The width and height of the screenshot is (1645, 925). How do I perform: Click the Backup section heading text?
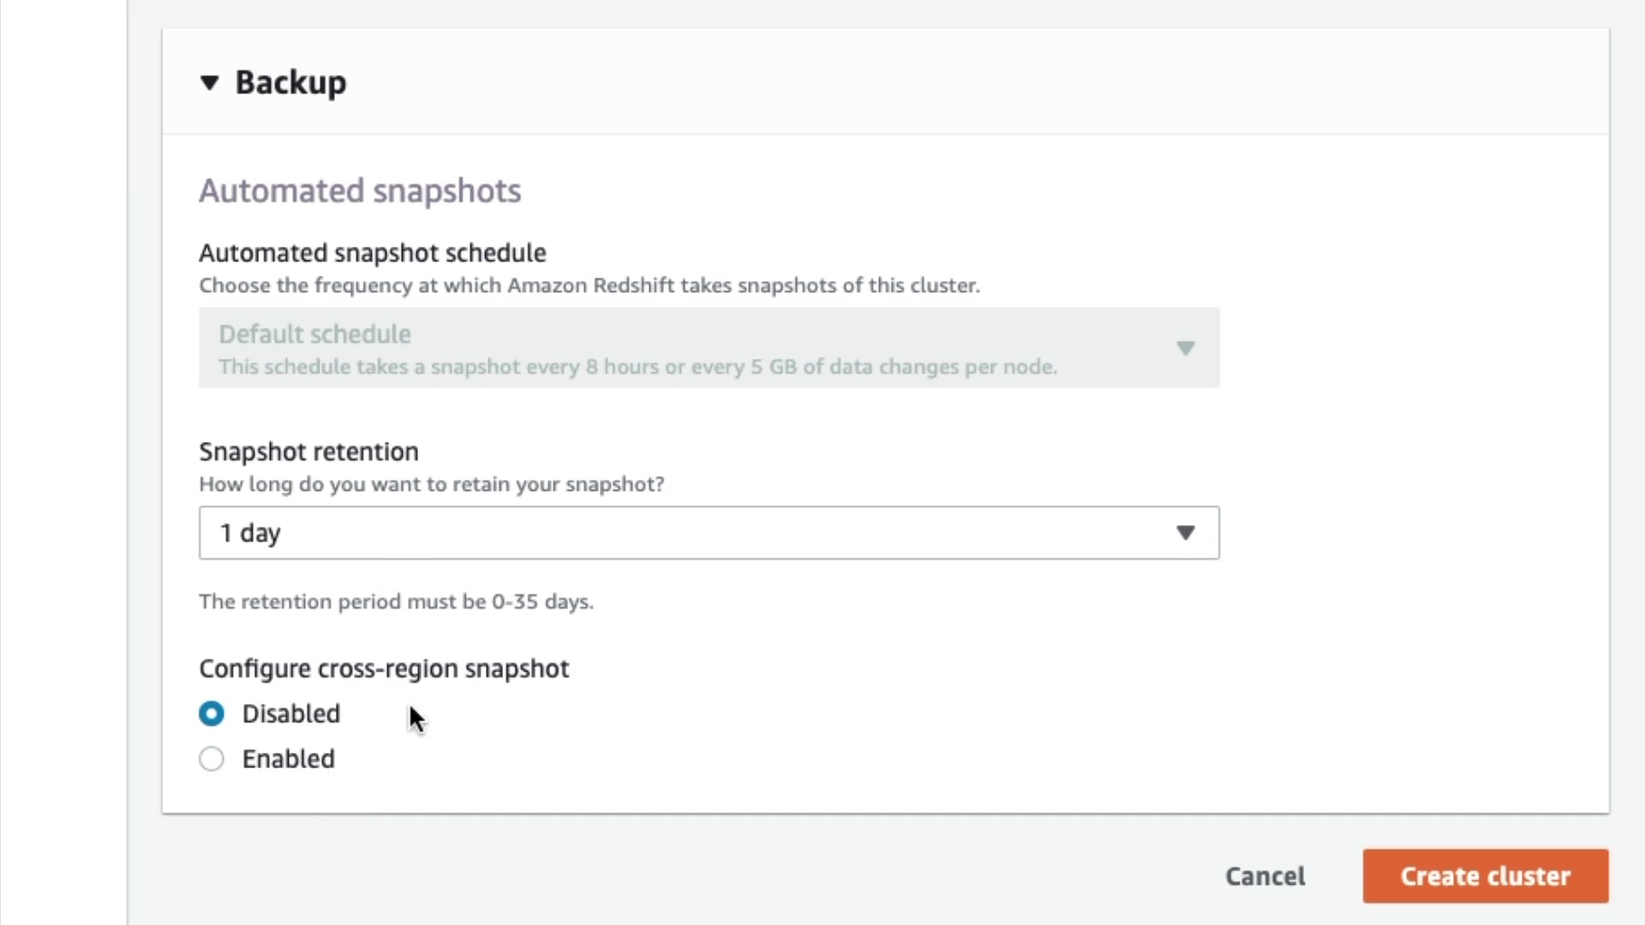[x=290, y=83]
